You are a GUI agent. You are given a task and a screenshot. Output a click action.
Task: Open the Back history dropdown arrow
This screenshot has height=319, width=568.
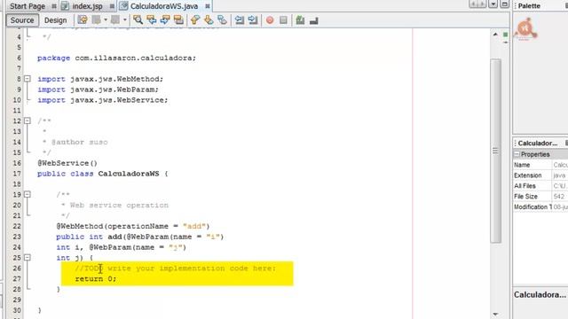tap(106, 19)
